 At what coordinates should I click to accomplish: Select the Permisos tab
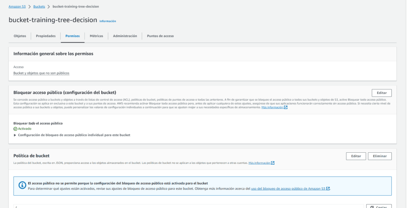(x=73, y=36)
